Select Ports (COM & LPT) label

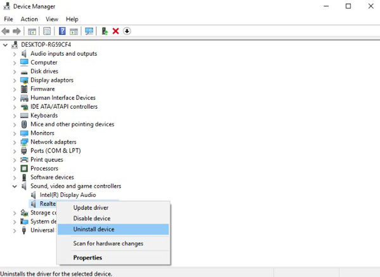coord(56,151)
